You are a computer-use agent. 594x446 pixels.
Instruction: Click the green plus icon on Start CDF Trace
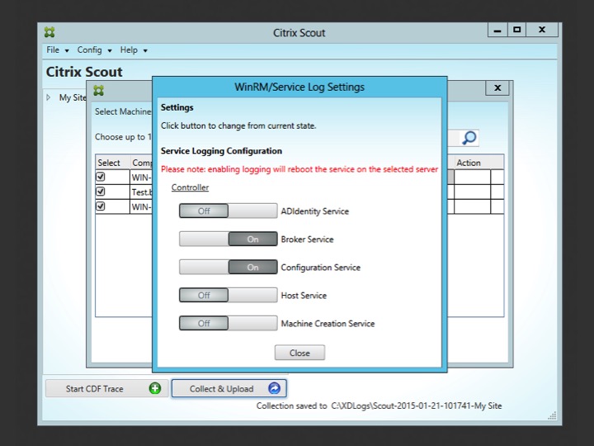click(x=155, y=388)
